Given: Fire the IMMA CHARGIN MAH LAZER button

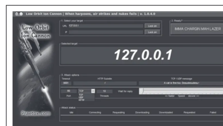Looking at the screenshot, I should pyautogui.click(x=197, y=29).
